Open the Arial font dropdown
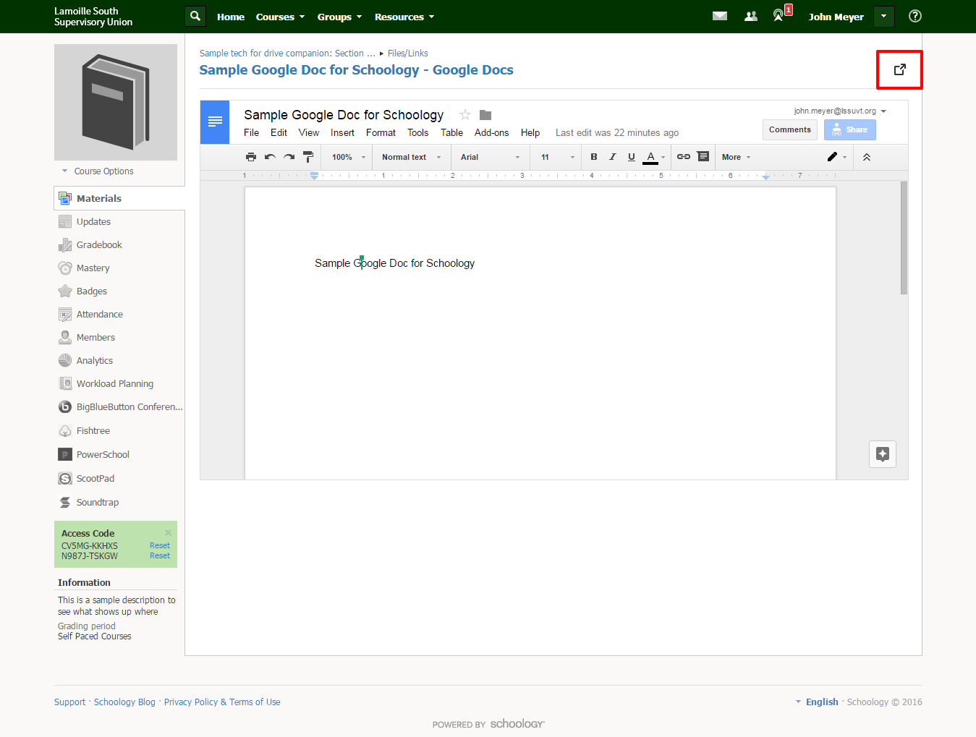976x737 pixels. pyautogui.click(x=490, y=157)
